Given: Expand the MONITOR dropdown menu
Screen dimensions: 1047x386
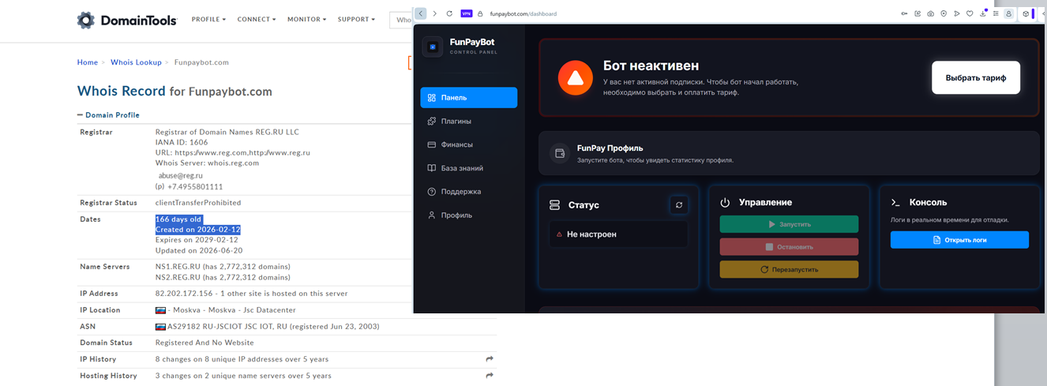Looking at the screenshot, I should [x=307, y=19].
